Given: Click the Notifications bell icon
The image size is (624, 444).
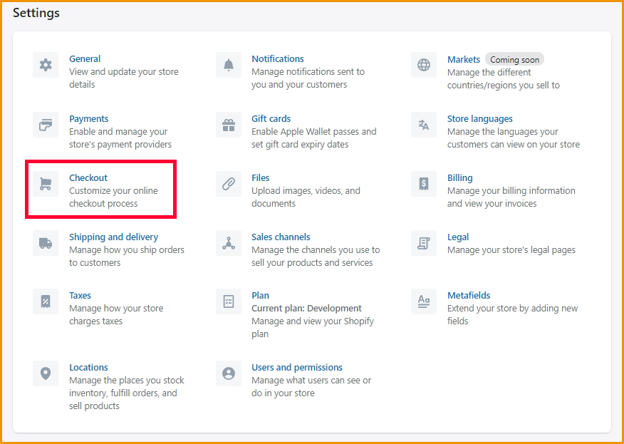Looking at the screenshot, I should [x=229, y=66].
